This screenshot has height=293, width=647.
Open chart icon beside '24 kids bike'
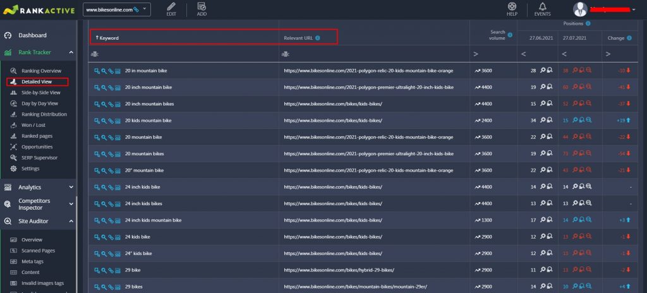(118, 237)
